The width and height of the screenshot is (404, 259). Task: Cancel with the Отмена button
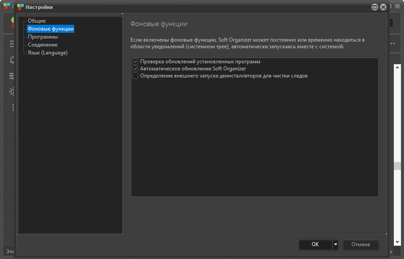pyautogui.click(x=360, y=244)
